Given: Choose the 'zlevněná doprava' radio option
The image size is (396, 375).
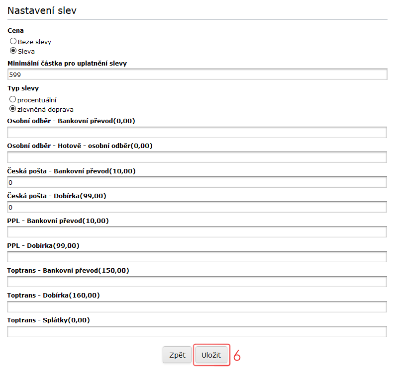Looking at the screenshot, I should pos(13,109).
